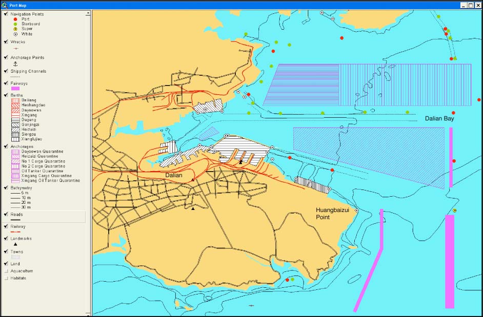Click the Port Map application icon in title bar
The image size is (483, 317).
coord(5,5)
